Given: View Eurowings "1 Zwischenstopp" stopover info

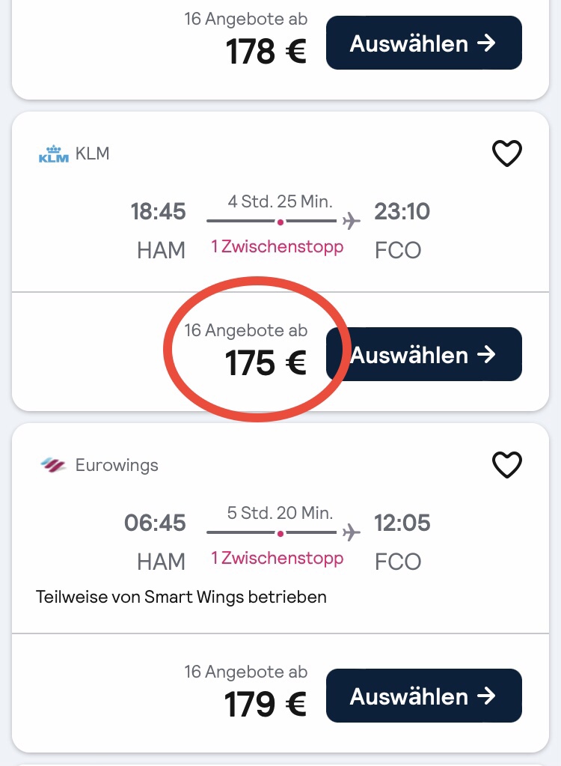Looking at the screenshot, I should click(x=278, y=558).
